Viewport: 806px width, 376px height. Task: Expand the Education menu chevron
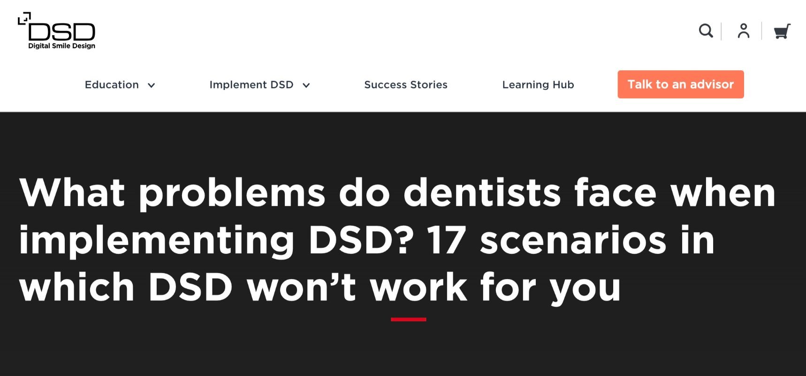click(x=151, y=85)
